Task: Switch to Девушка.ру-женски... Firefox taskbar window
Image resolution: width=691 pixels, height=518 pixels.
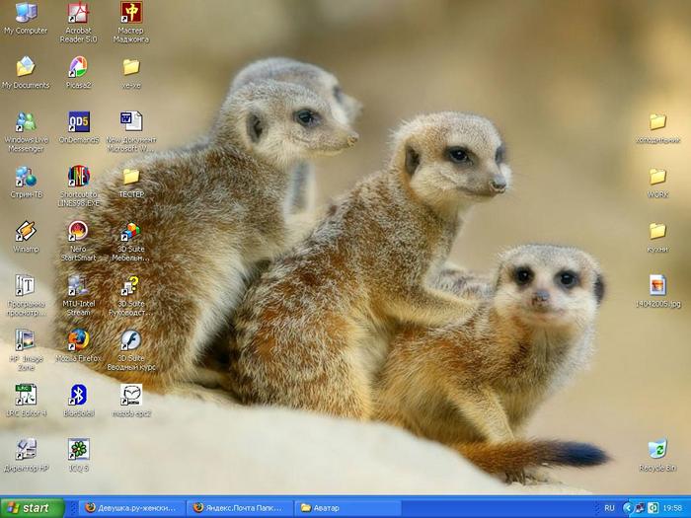Action: (x=131, y=508)
